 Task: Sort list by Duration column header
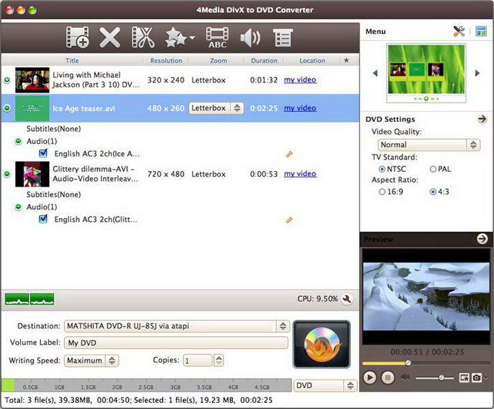point(264,61)
